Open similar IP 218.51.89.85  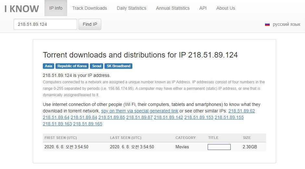coord(112,117)
